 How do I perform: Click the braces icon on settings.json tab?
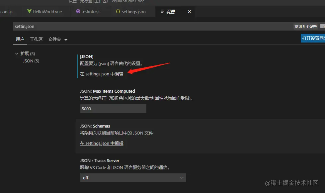click(118, 11)
